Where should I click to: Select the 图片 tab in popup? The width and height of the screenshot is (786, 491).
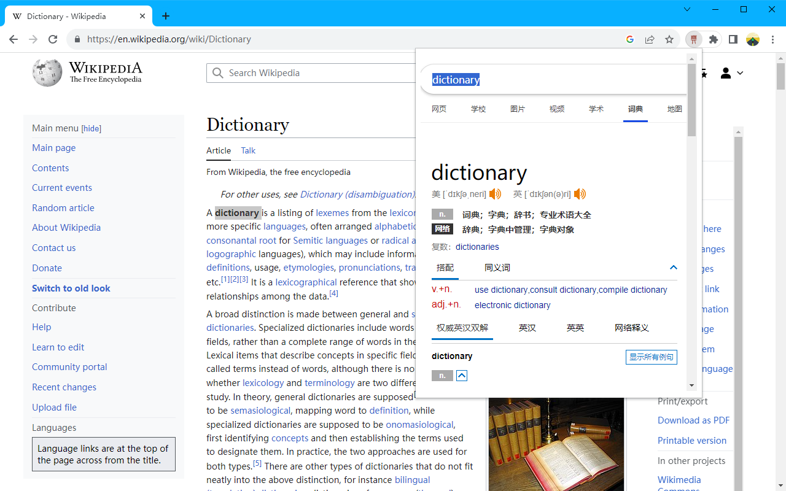[x=518, y=109]
